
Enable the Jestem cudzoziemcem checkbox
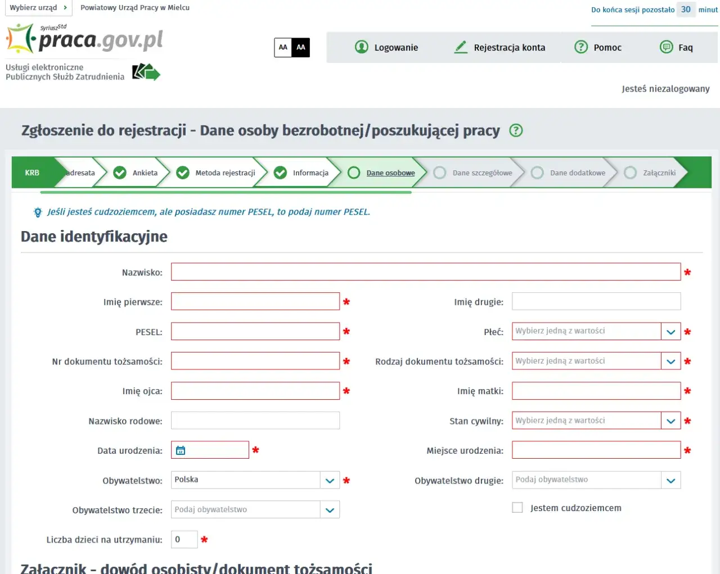[517, 507]
